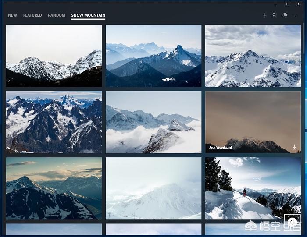Switch to the NEW tab
Screen dimensions: 307x237
(x=13, y=15)
